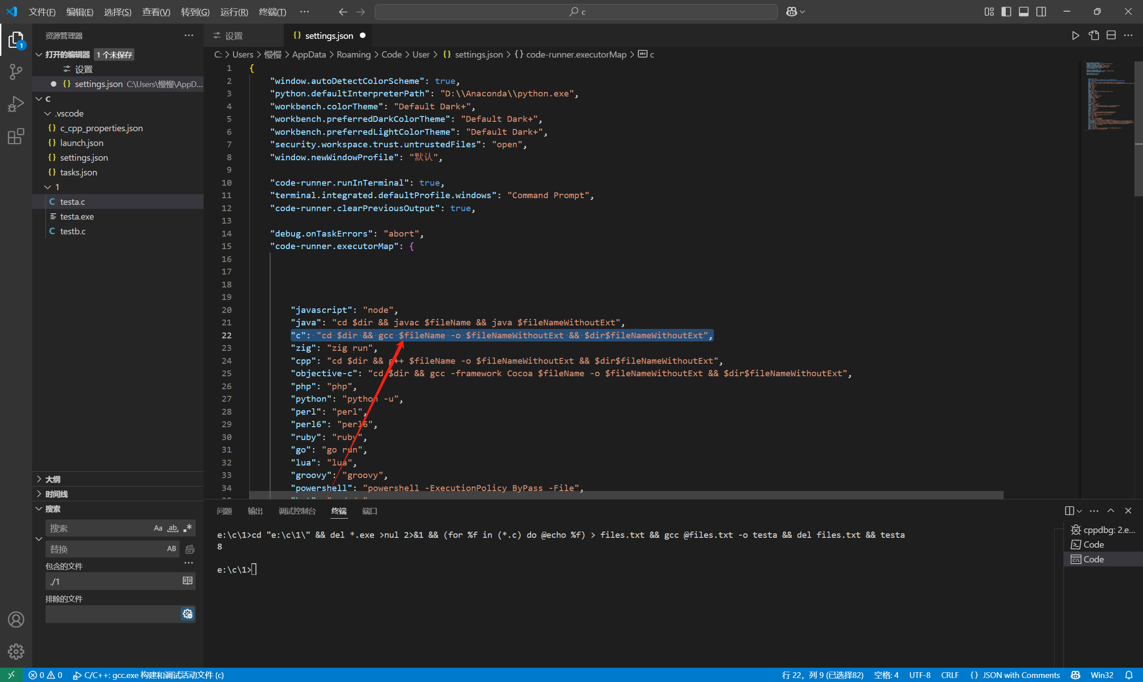
Task: Enable case-sensitive search matching
Action: 158,528
